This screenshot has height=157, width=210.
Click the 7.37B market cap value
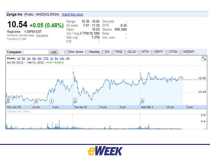tap(95, 37)
